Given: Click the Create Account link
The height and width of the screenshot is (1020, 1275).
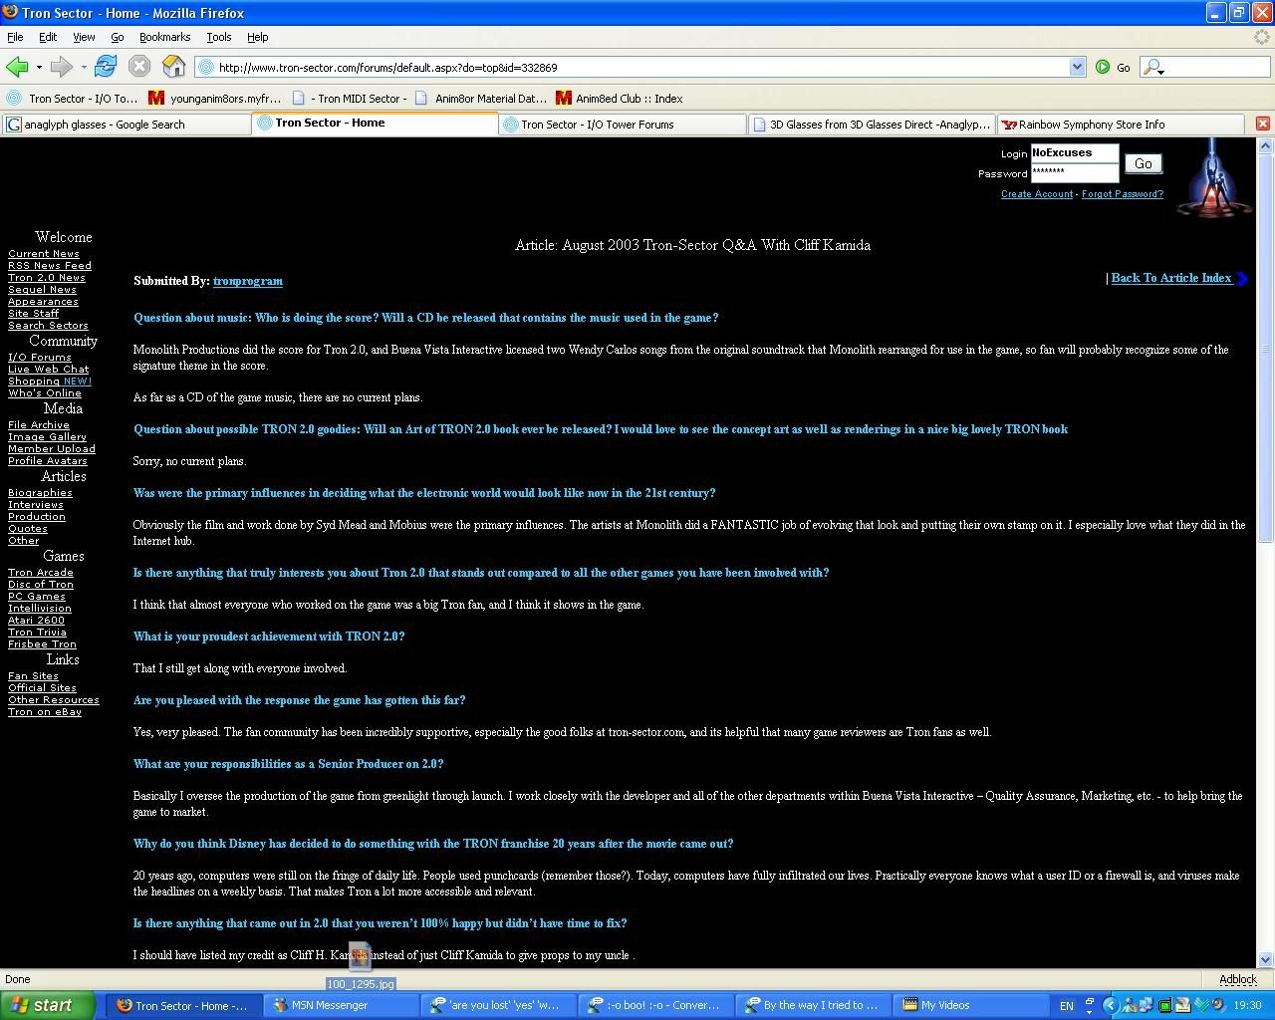Looking at the screenshot, I should (x=1037, y=193).
